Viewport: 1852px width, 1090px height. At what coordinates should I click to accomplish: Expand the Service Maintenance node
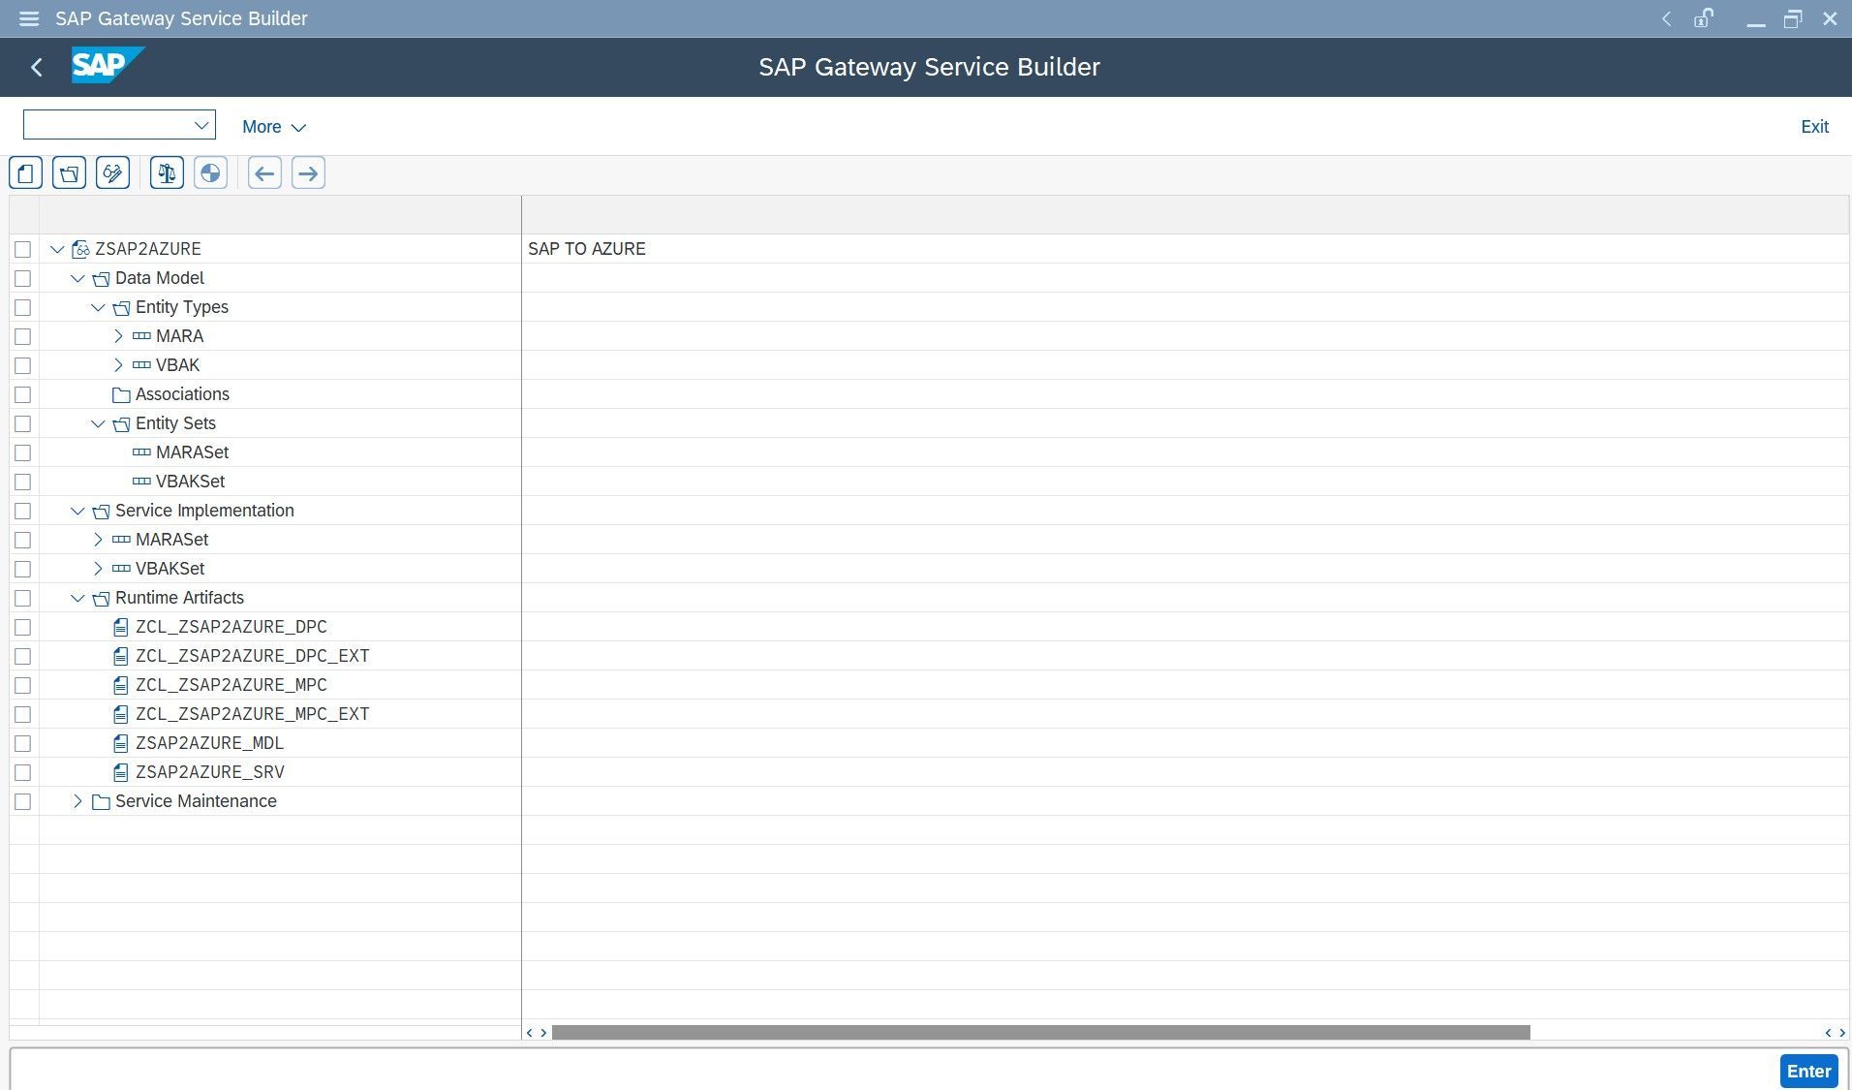(77, 801)
